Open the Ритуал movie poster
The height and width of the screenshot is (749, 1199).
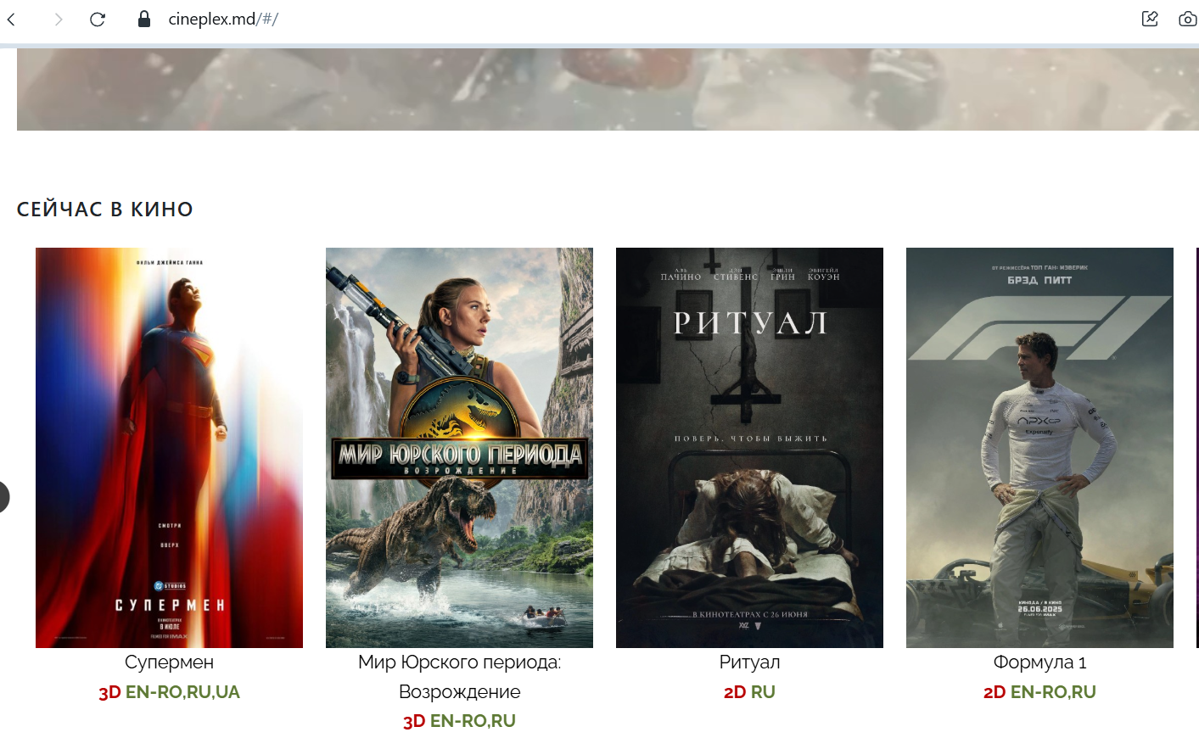pyautogui.click(x=749, y=448)
